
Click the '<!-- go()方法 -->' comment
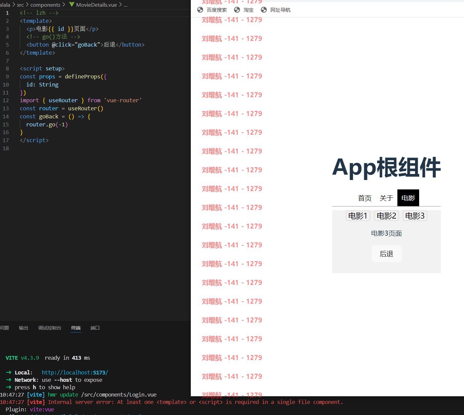click(53, 37)
